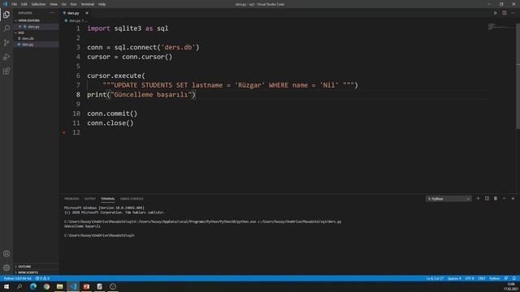Viewport: 520px width, 292px height.
Task: Click the VS Code logo in title bar
Action: click(5, 4)
